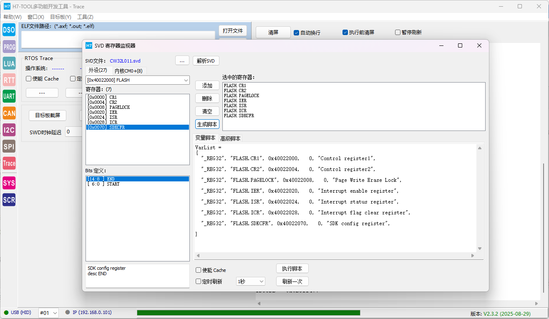Image resolution: width=549 pixels, height=319 pixels.
Task: Click the script editor horizontal scrollbar
Action: point(335,256)
